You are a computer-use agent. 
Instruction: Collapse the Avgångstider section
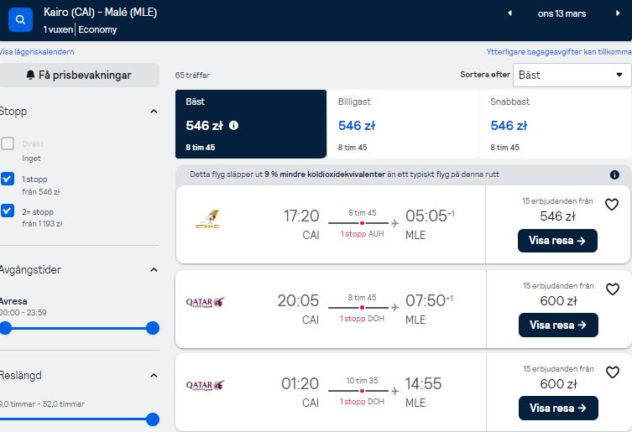pos(154,269)
